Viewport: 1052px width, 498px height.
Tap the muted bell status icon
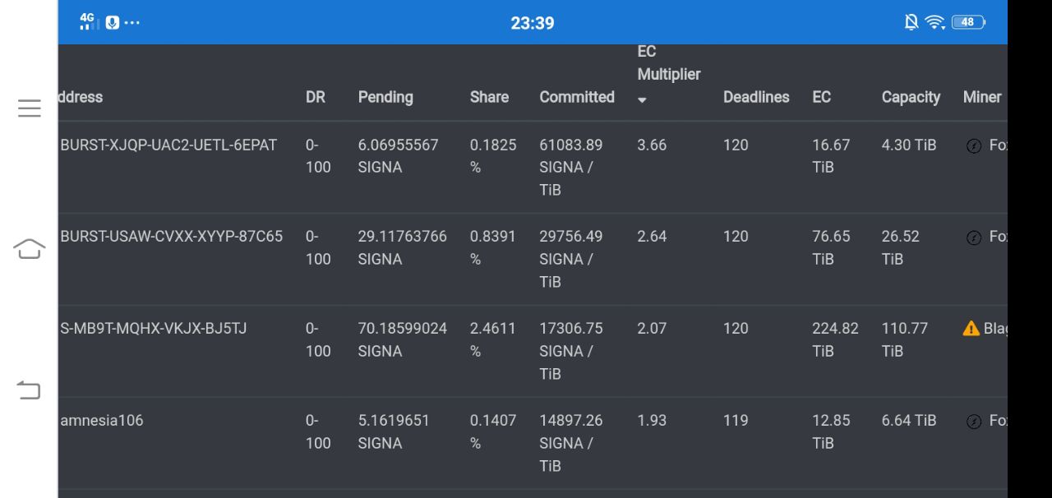click(x=911, y=22)
